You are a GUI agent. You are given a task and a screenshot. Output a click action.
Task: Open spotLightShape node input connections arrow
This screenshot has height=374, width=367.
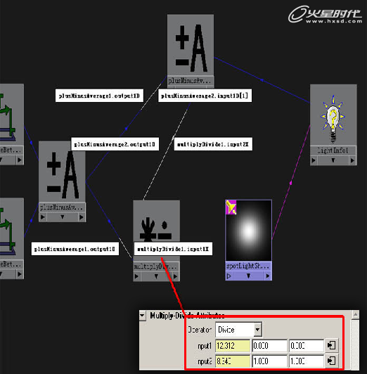point(229,276)
